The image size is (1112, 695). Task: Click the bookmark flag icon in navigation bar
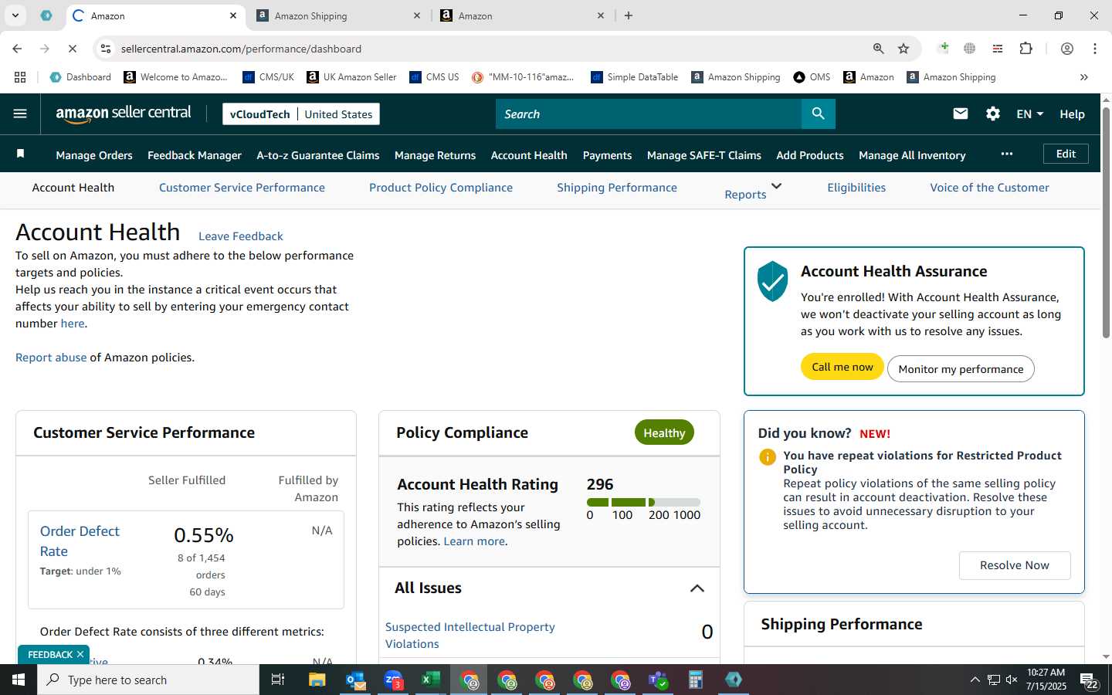point(21,154)
